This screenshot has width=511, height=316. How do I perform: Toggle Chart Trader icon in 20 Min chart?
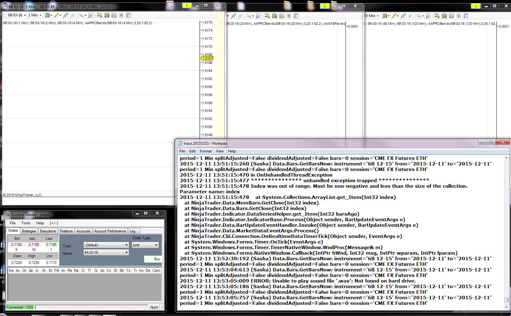coord(267,16)
